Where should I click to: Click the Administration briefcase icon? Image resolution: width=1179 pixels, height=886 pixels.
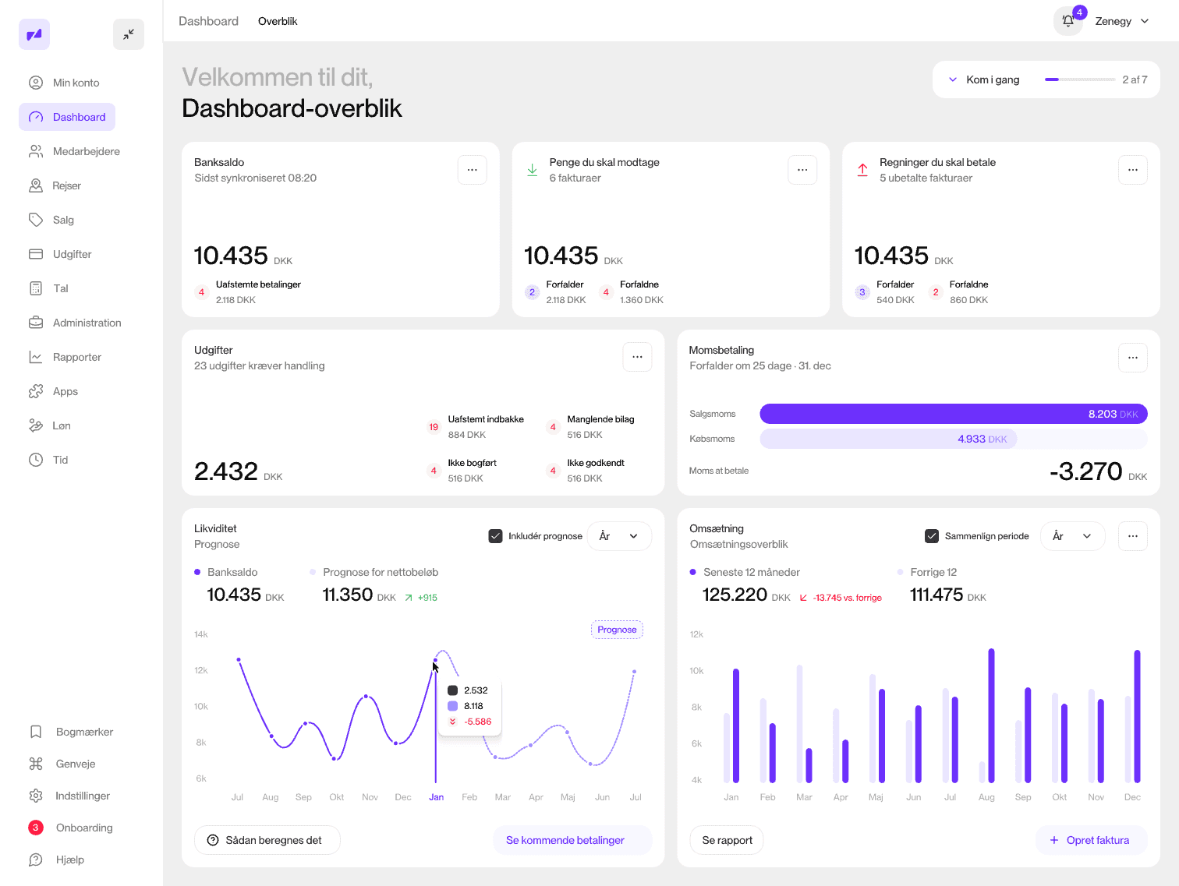coord(36,323)
